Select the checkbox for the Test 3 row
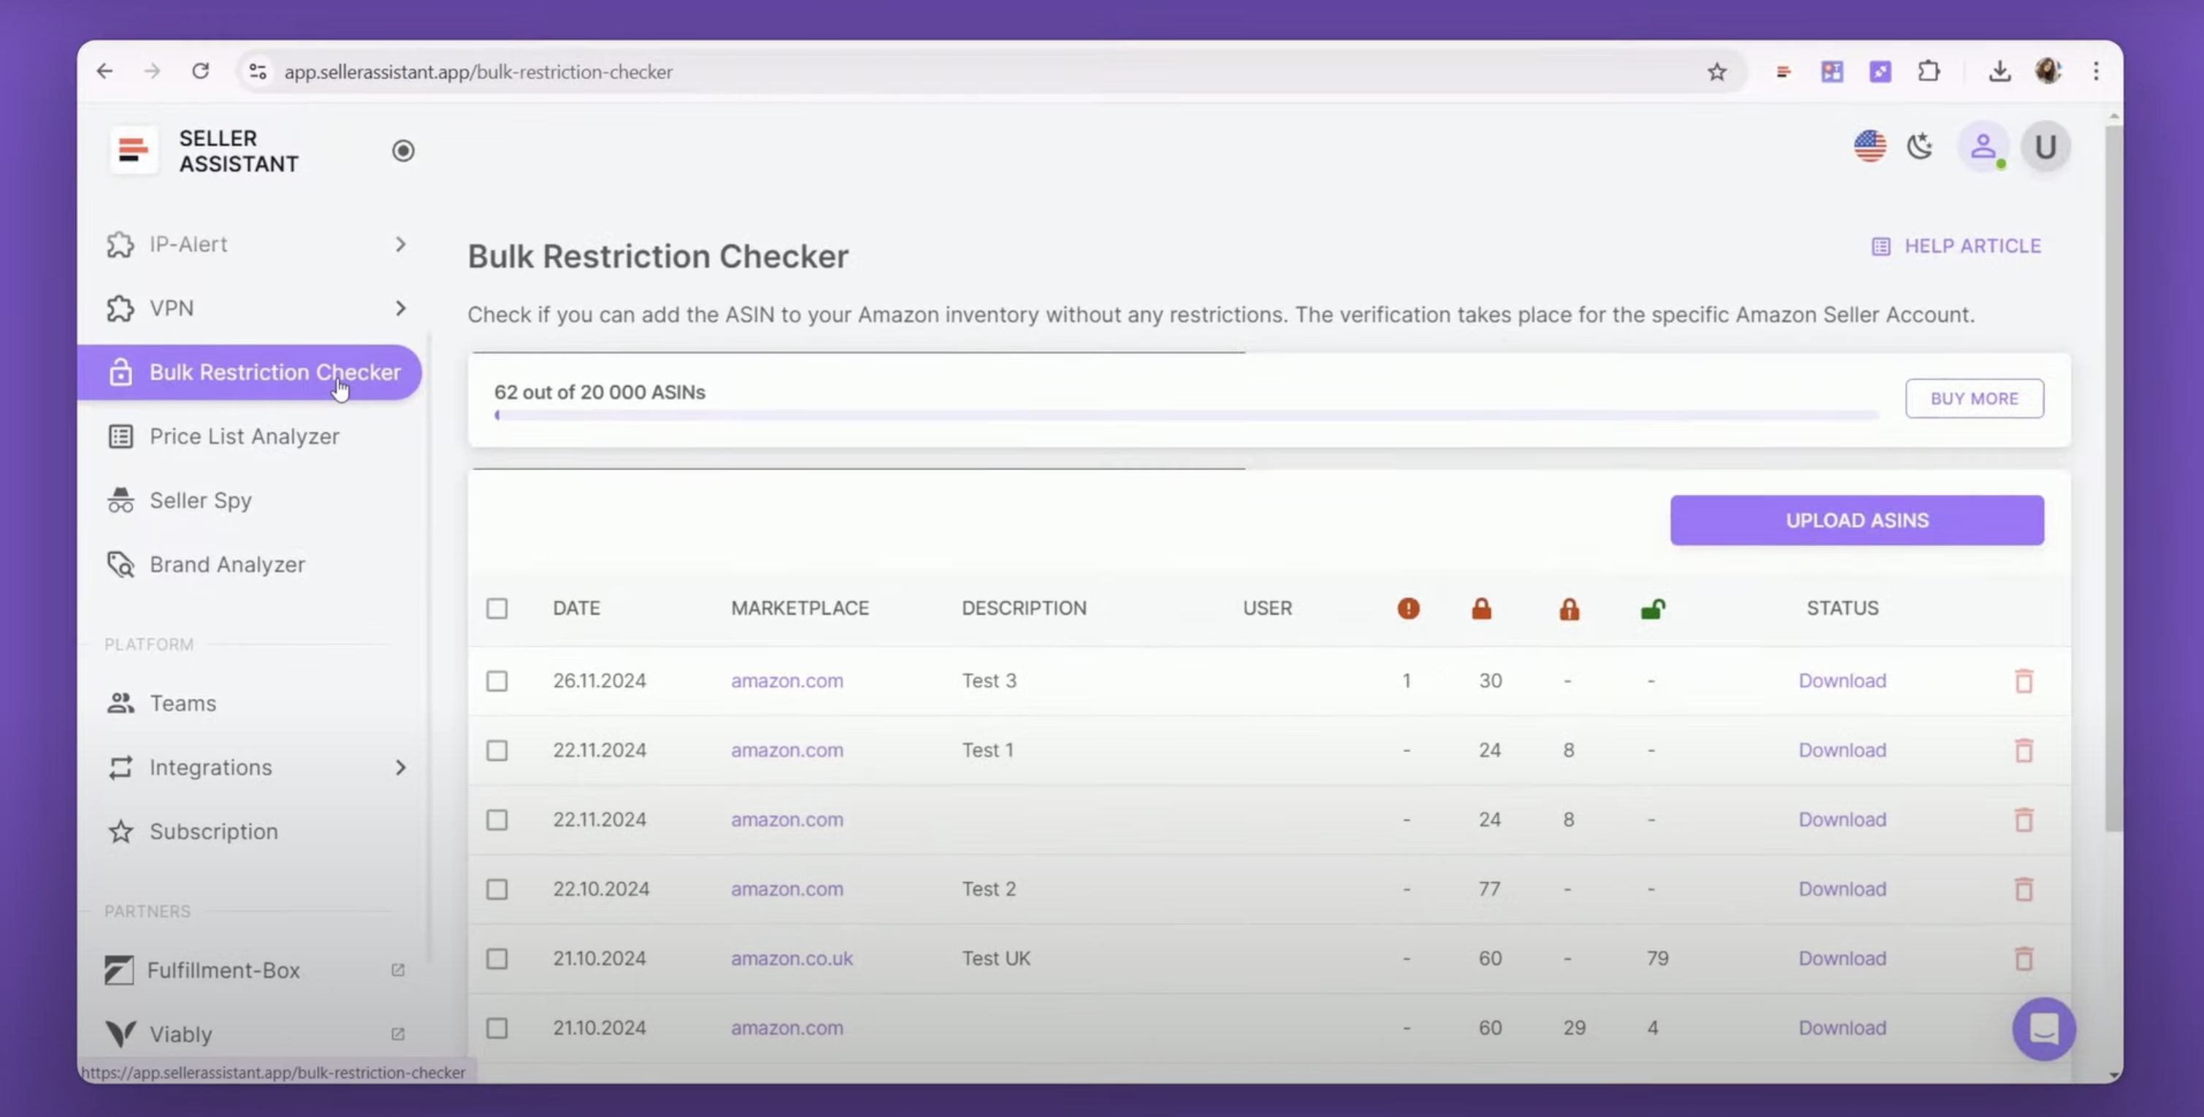Viewport: 2204px width, 1117px height. pyautogui.click(x=497, y=680)
